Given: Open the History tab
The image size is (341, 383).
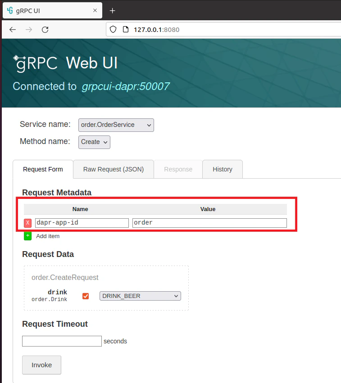Looking at the screenshot, I should [x=223, y=169].
